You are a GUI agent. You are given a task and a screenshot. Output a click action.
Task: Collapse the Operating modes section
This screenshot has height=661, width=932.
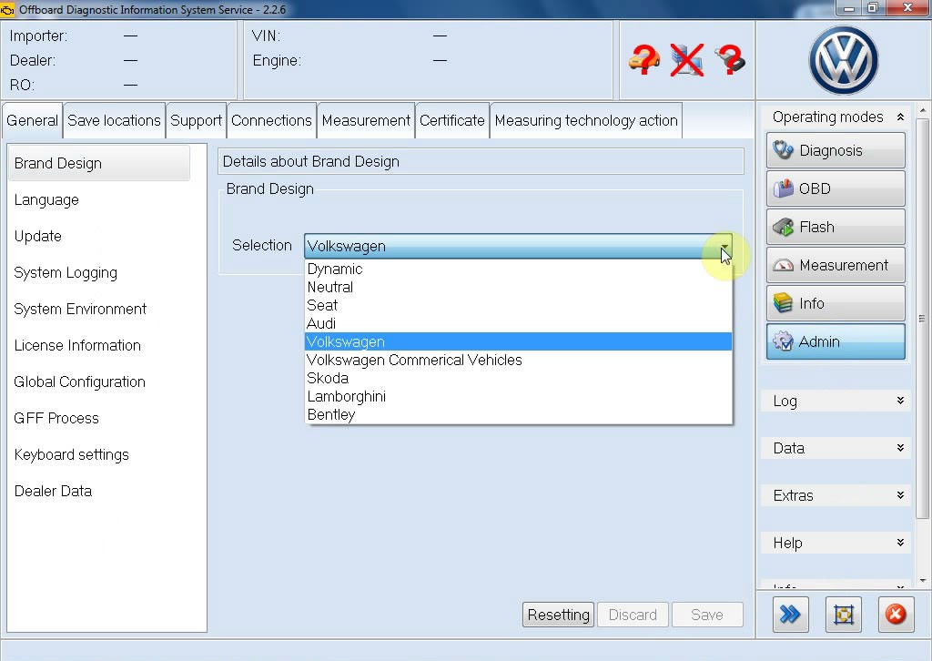point(900,117)
